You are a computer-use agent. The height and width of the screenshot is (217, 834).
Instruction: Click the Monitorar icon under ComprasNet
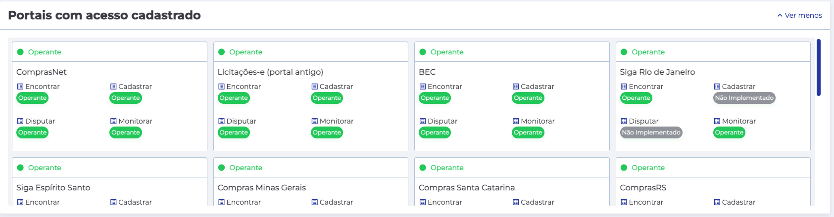click(x=113, y=121)
